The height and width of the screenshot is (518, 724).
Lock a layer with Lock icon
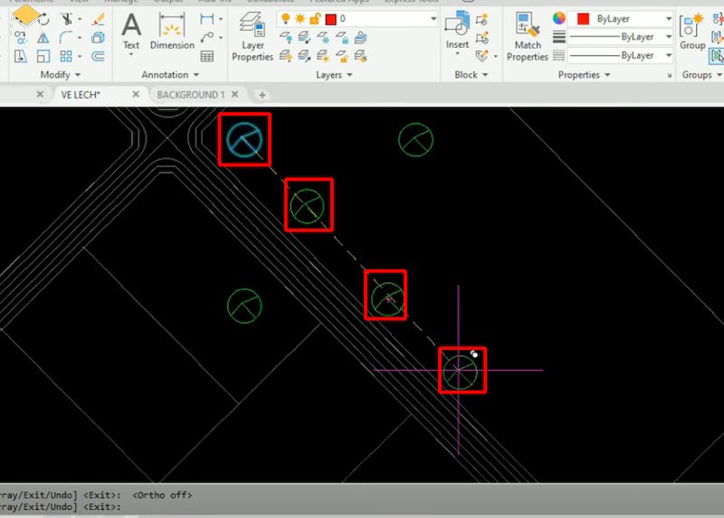342,37
